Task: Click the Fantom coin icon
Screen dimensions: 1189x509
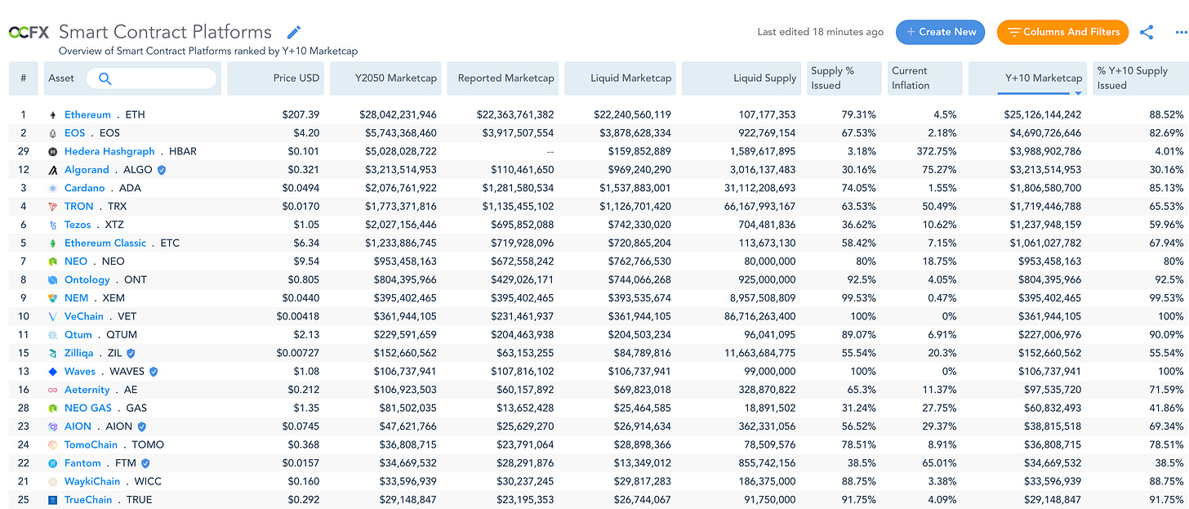Action: (53, 463)
